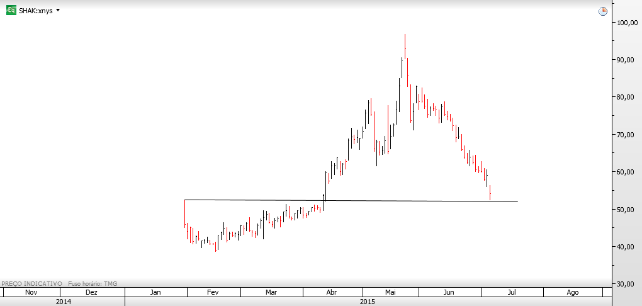Click the Nov month on time axis
The width and height of the screenshot is (642, 306).
(x=31, y=292)
